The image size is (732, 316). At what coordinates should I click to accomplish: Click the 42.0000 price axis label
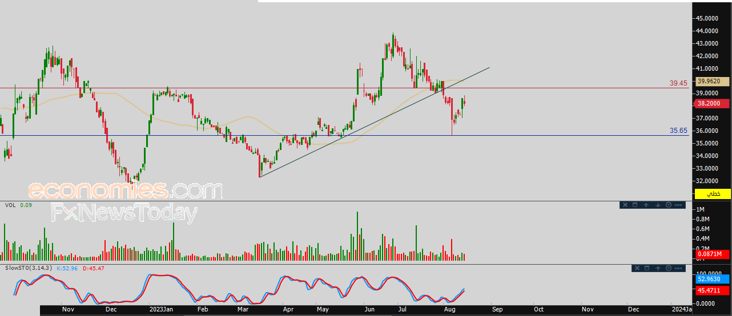707,56
